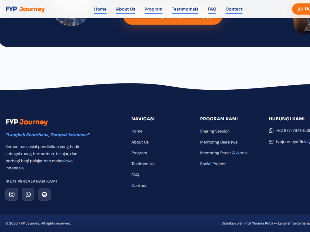Click FAQ link under Navigasi

click(x=135, y=175)
